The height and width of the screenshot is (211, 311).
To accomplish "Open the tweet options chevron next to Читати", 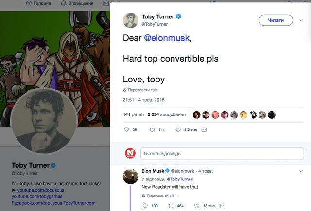I will click(x=302, y=20).
